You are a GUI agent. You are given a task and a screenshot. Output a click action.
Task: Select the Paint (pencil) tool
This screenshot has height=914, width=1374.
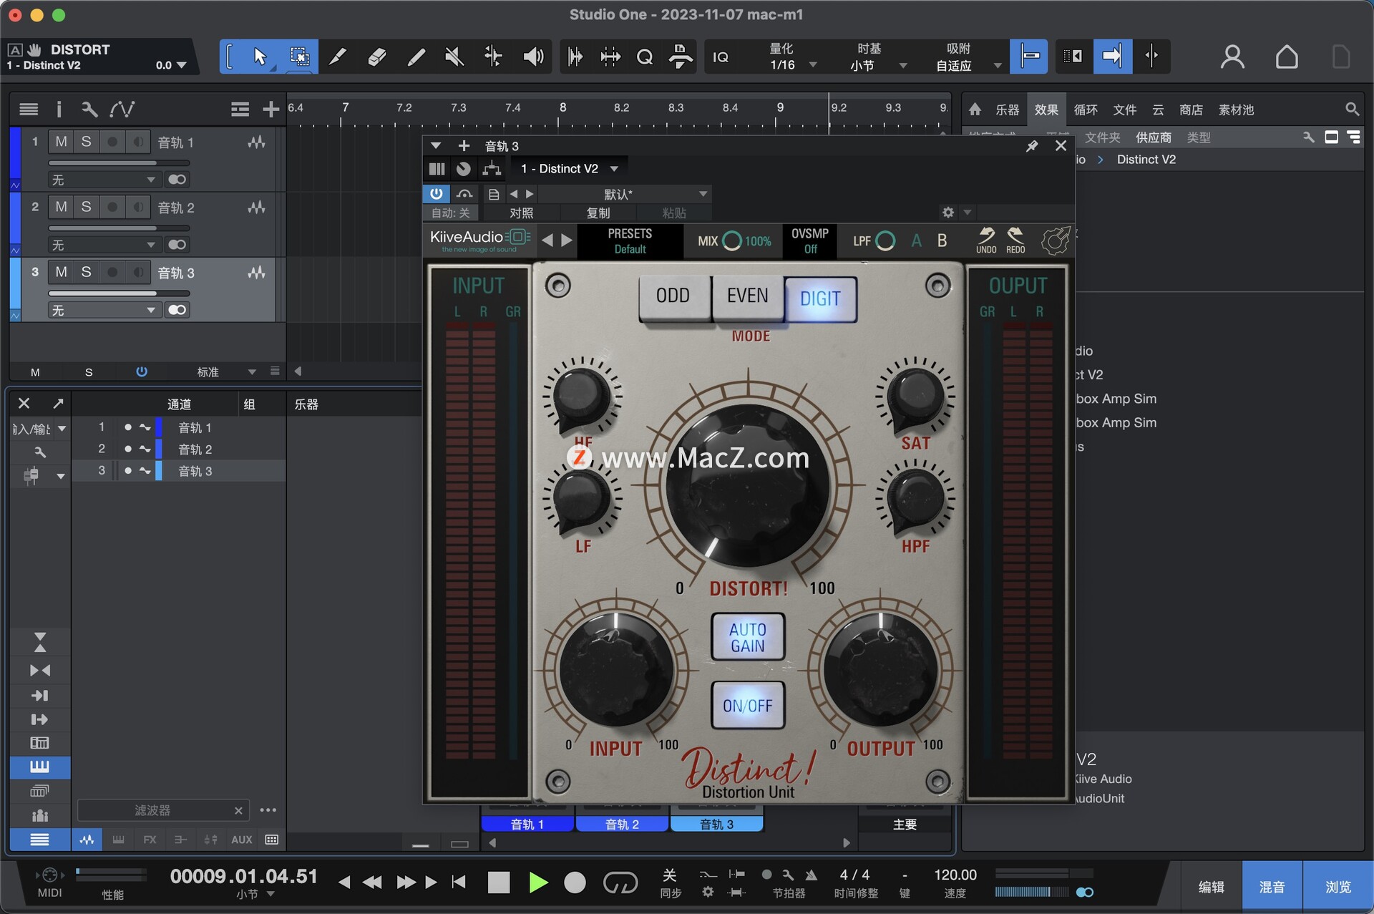click(x=416, y=57)
